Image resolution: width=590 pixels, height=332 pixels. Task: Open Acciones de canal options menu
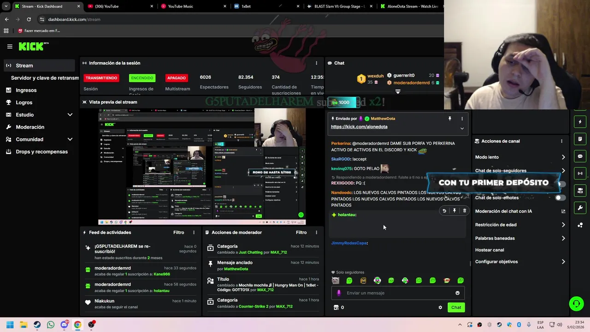pyautogui.click(x=561, y=141)
